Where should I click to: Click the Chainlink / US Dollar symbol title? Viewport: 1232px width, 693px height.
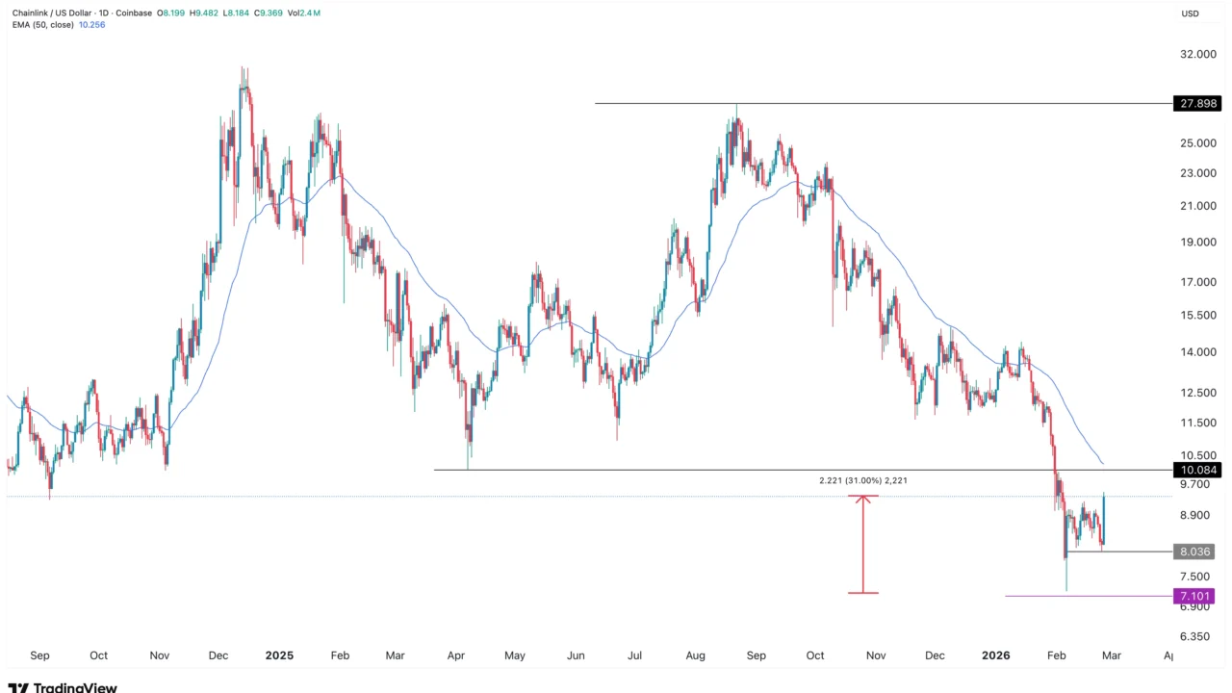(53, 13)
